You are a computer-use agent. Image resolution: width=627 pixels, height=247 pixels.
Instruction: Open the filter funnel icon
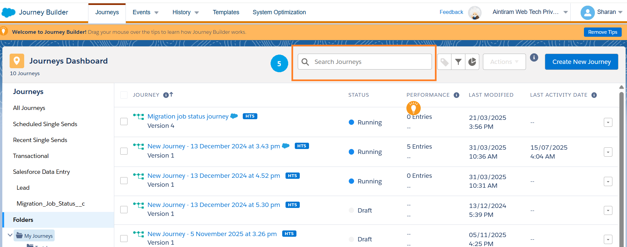[458, 62]
